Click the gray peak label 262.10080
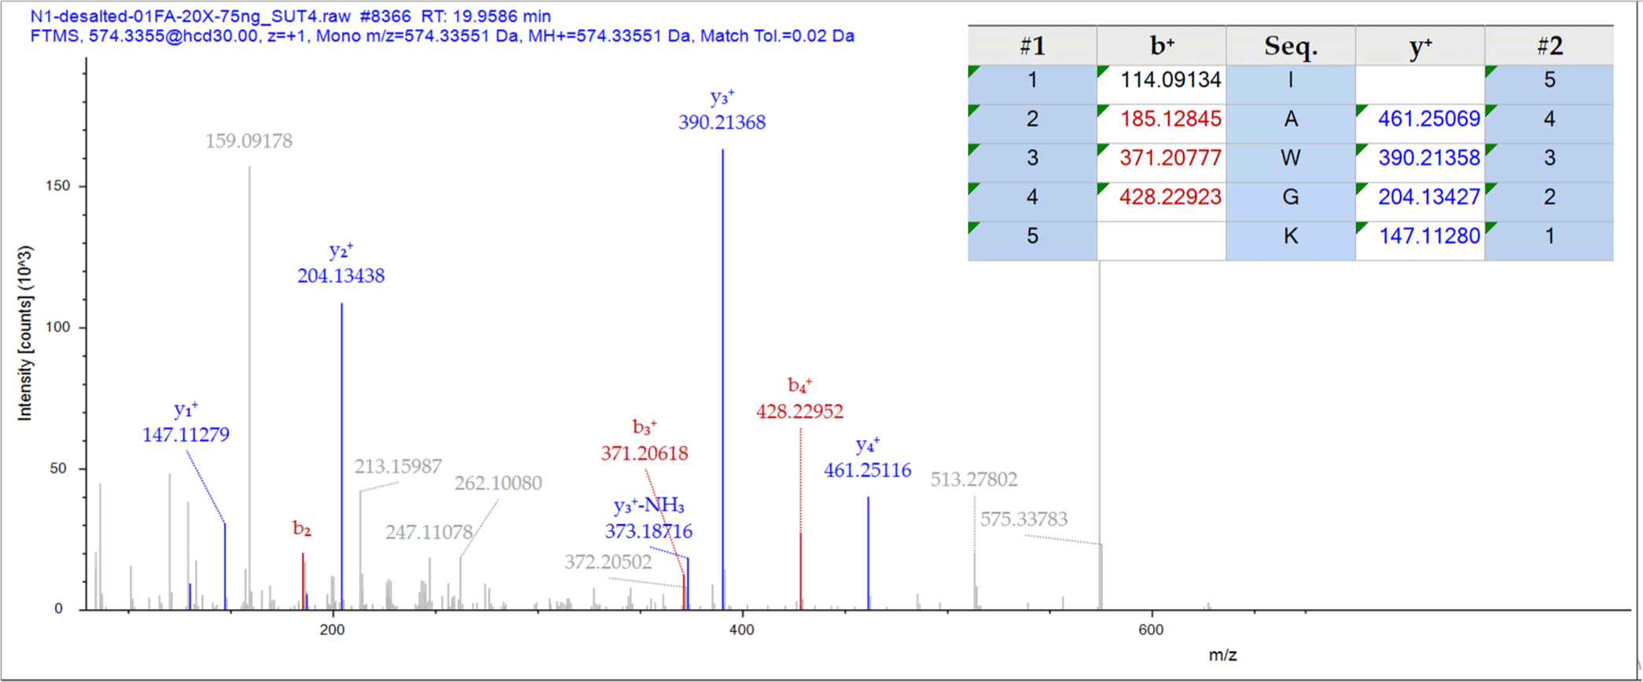The width and height of the screenshot is (1643, 682). [x=498, y=483]
